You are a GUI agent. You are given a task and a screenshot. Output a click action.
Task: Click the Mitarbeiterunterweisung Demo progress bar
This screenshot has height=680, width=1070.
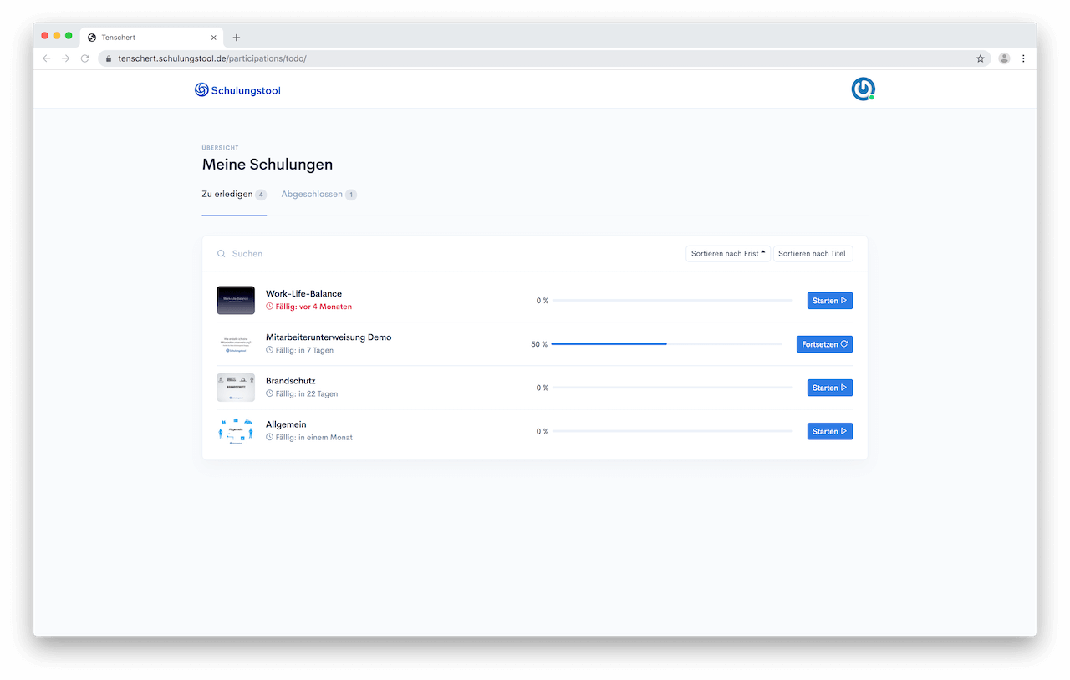tap(667, 344)
